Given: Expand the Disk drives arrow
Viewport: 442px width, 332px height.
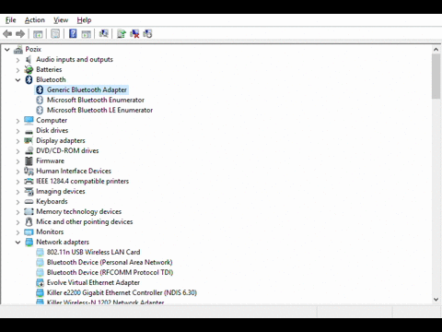Looking at the screenshot, I should (17, 131).
